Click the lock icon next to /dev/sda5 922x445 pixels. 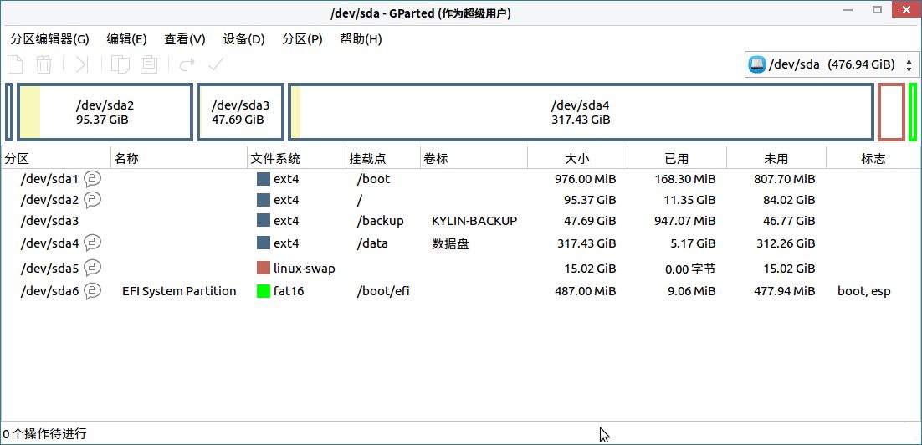(92, 268)
